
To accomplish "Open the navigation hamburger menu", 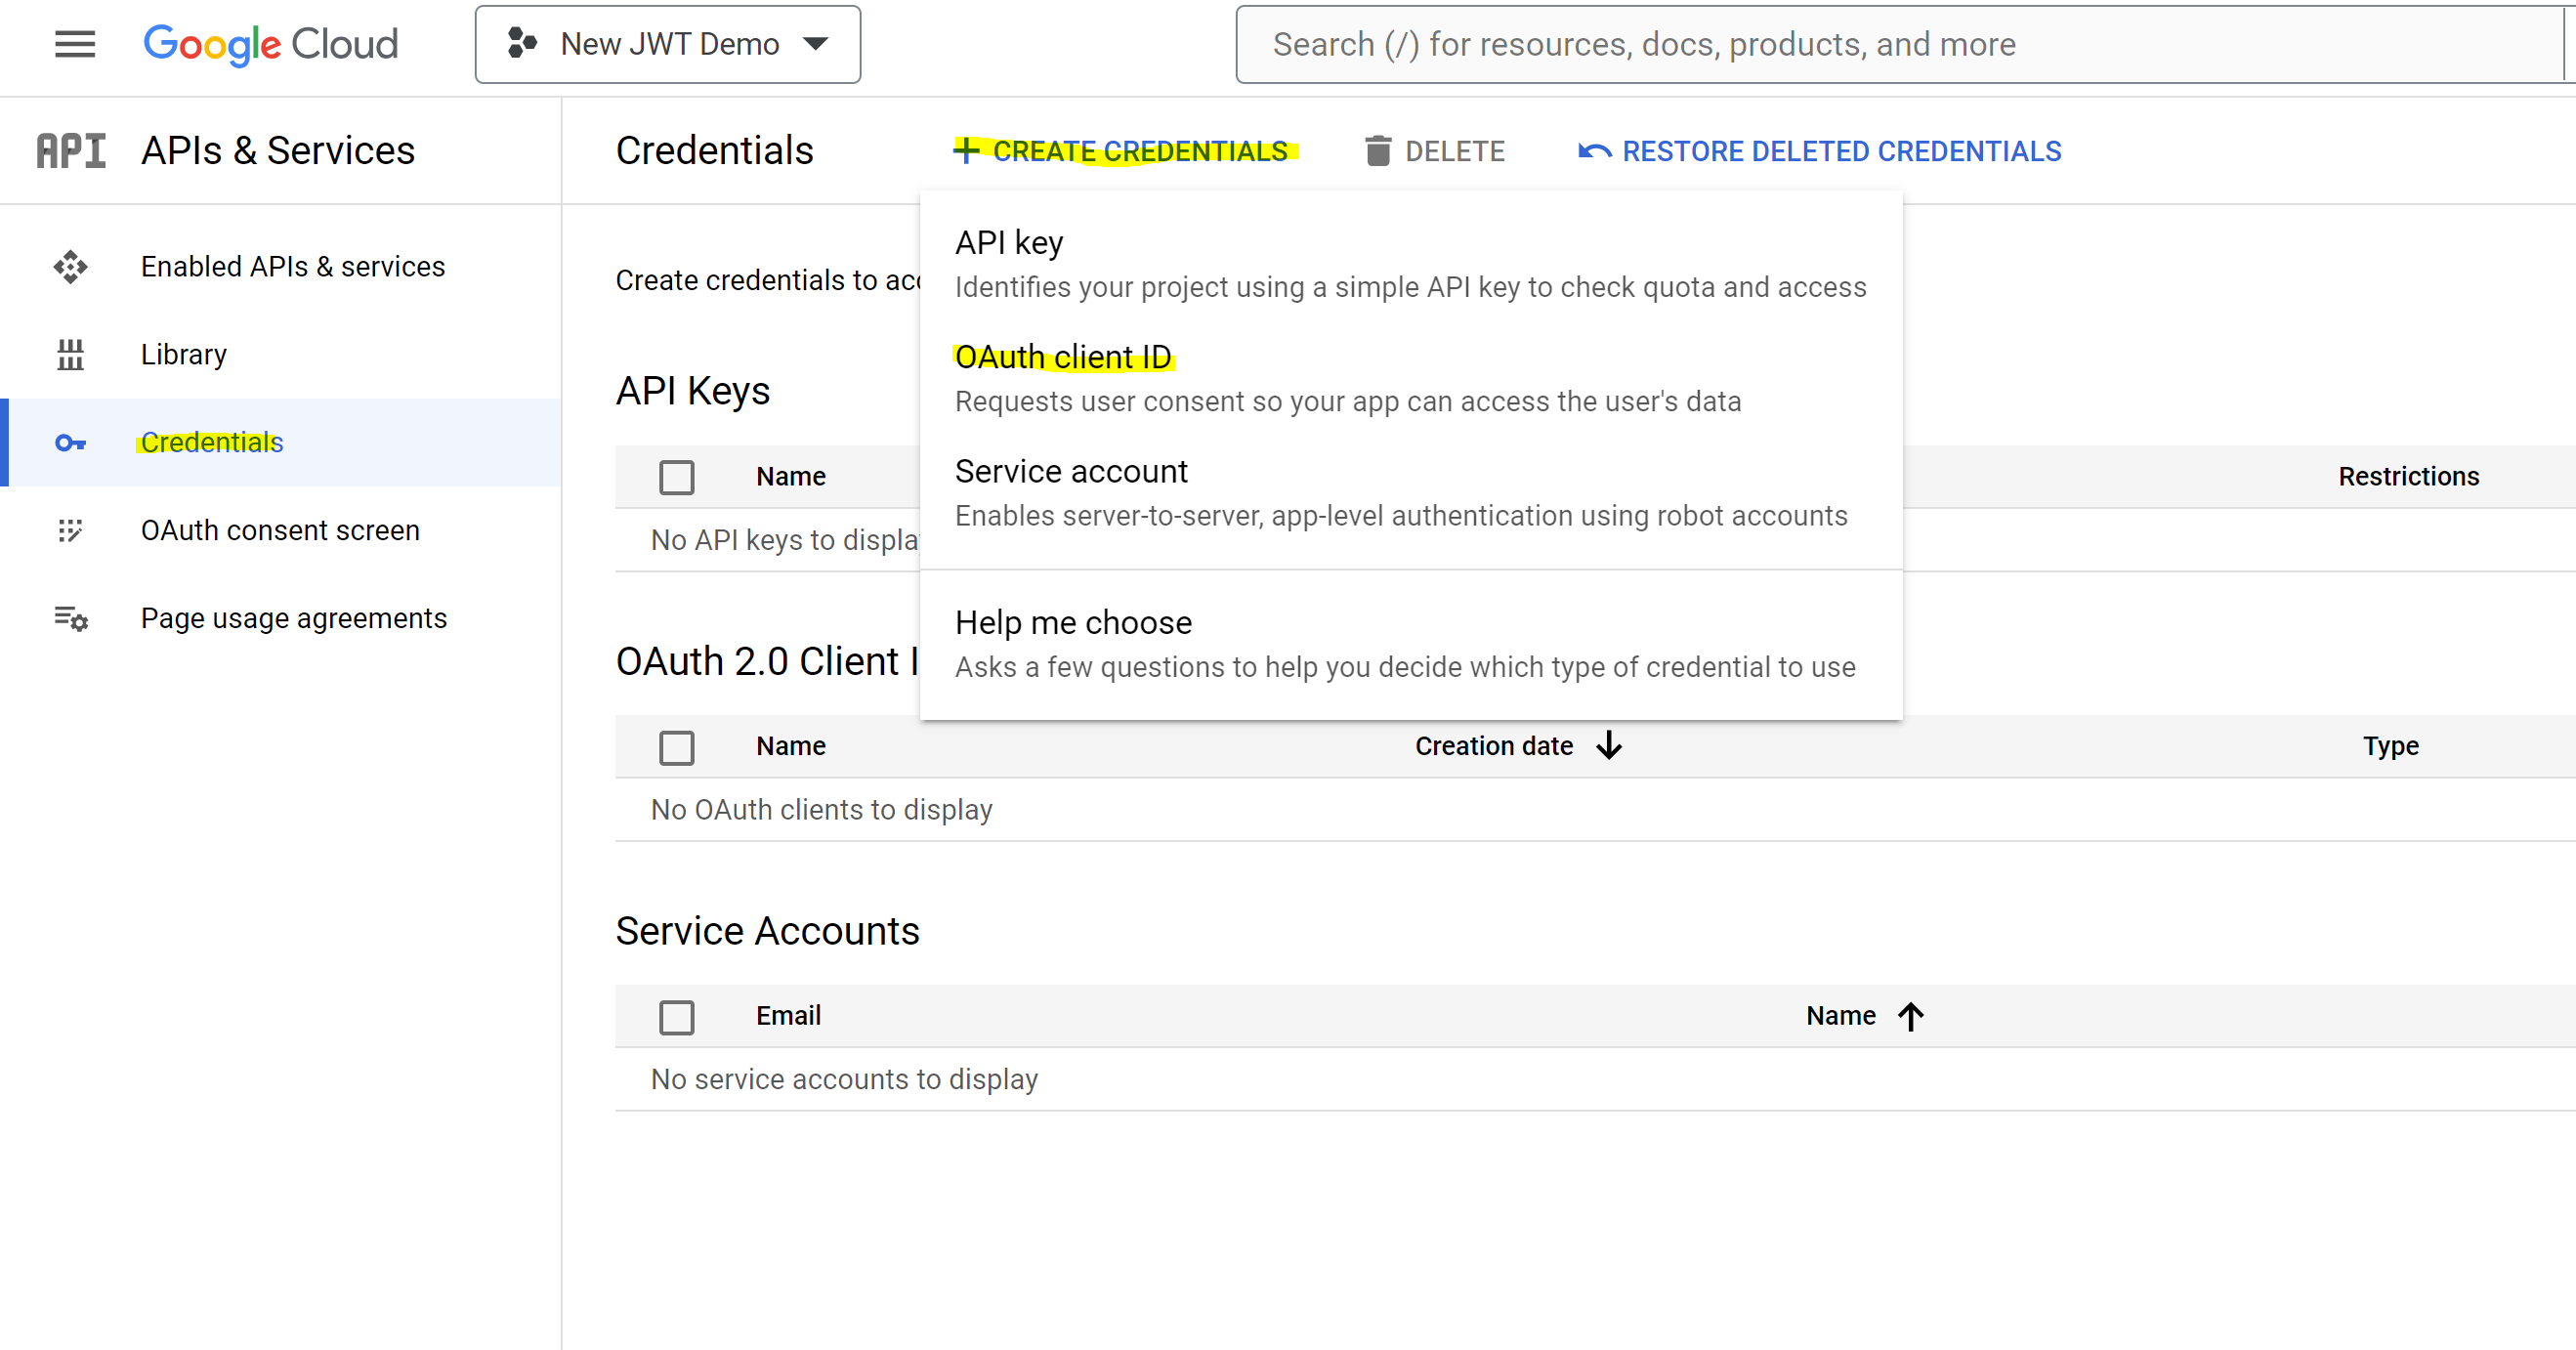I will pyautogui.click(x=74, y=44).
